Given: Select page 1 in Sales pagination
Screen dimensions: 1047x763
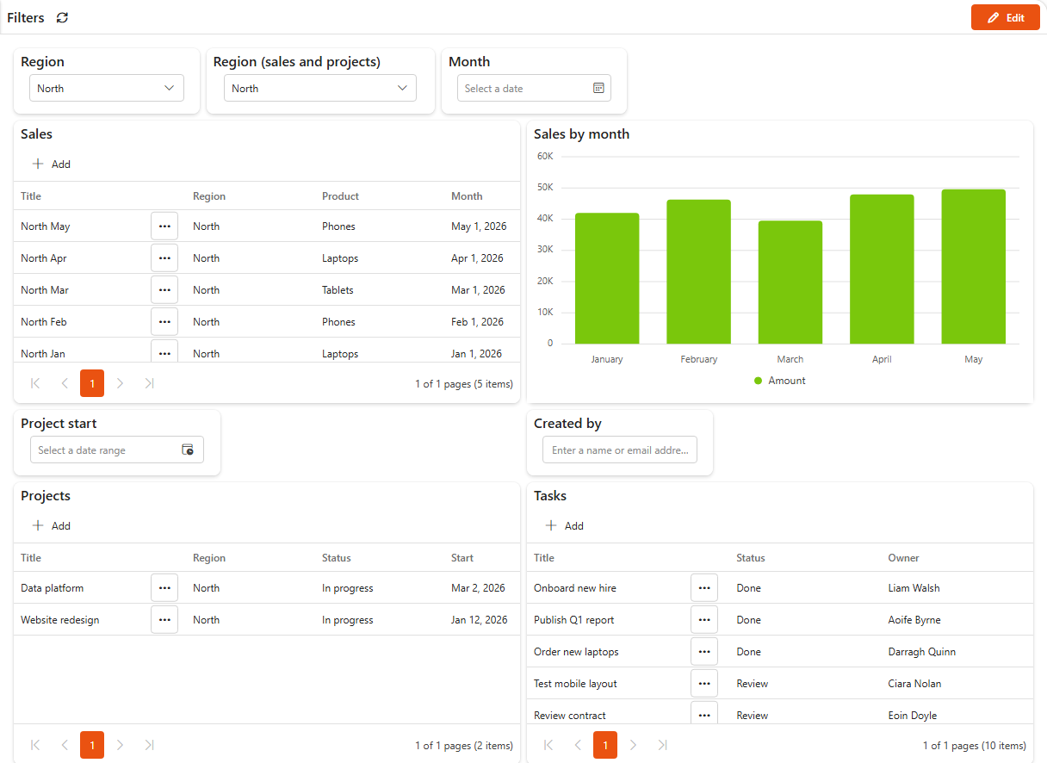Looking at the screenshot, I should tap(92, 383).
